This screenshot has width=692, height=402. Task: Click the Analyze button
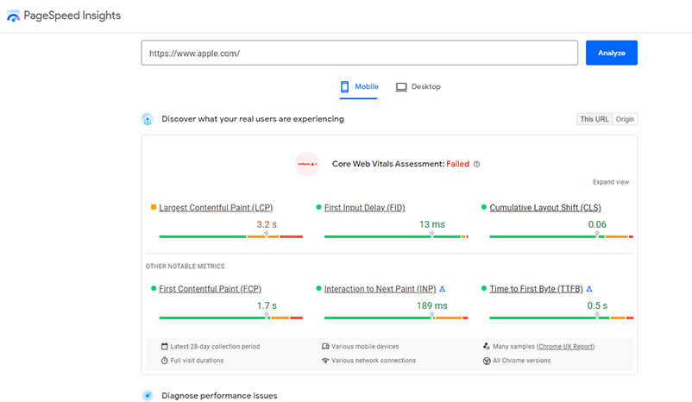pyautogui.click(x=611, y=53)
